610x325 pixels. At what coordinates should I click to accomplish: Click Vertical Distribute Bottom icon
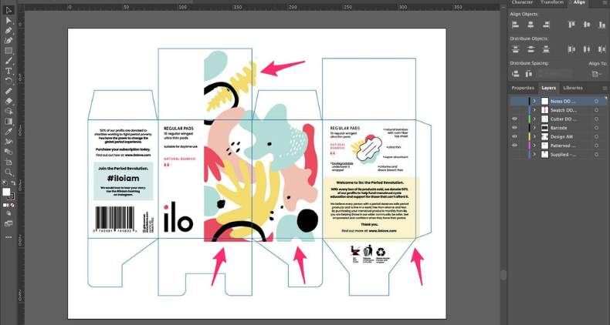[x=546, y=49]
